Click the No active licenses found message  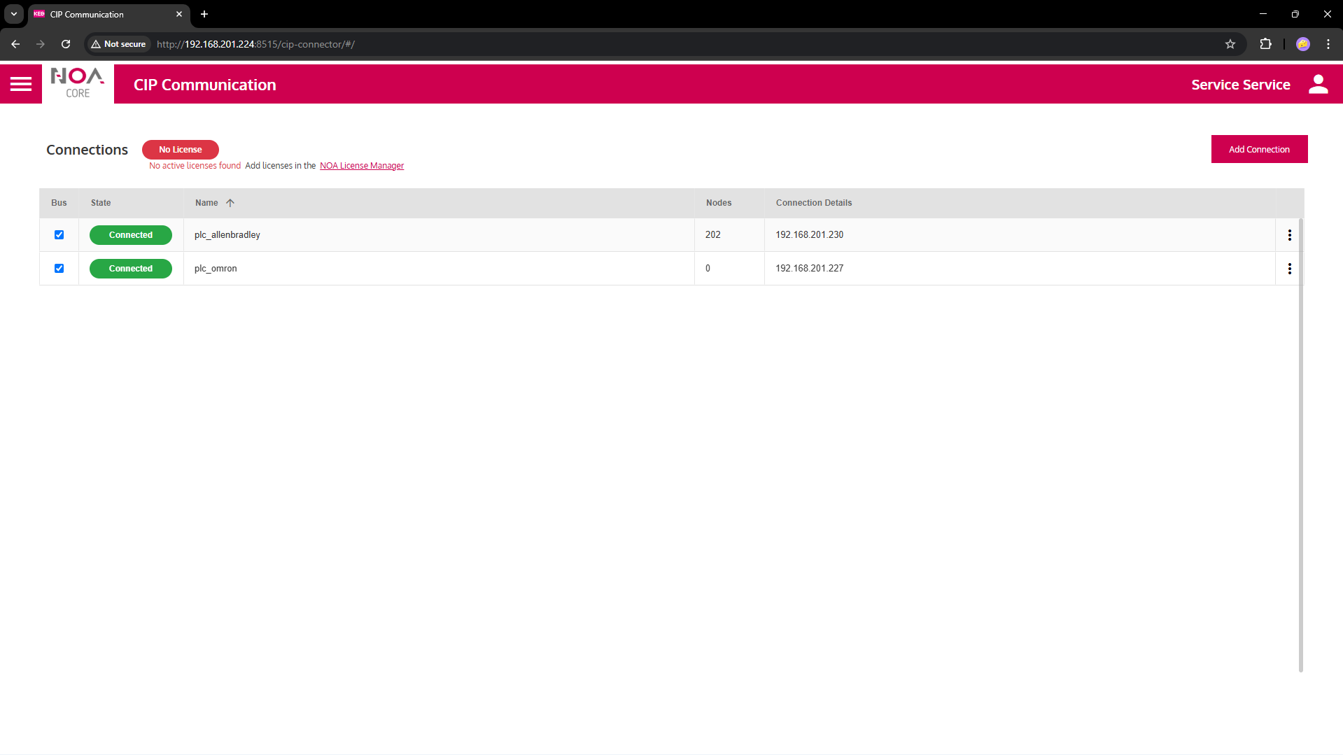[x=195, y=166]
